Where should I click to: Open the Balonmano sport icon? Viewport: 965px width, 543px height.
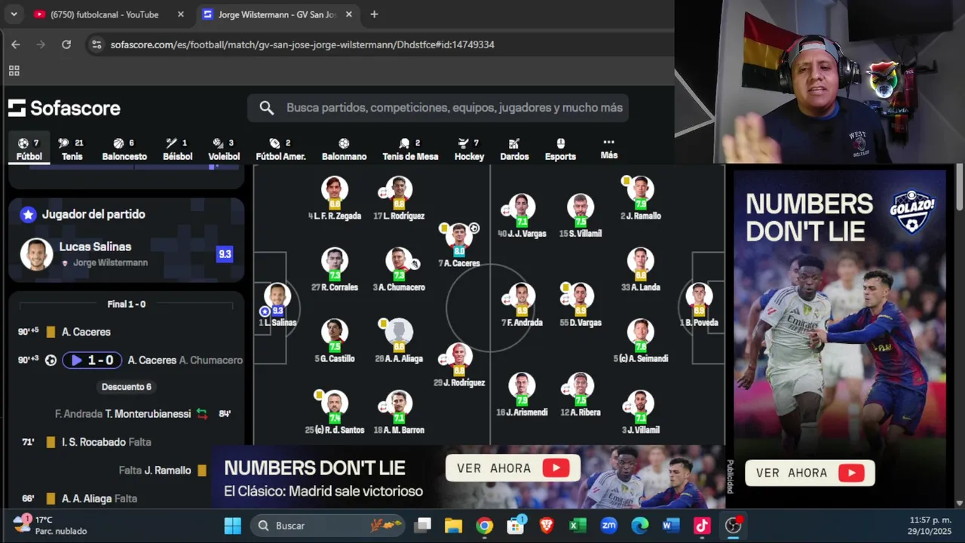coord(344,143)
